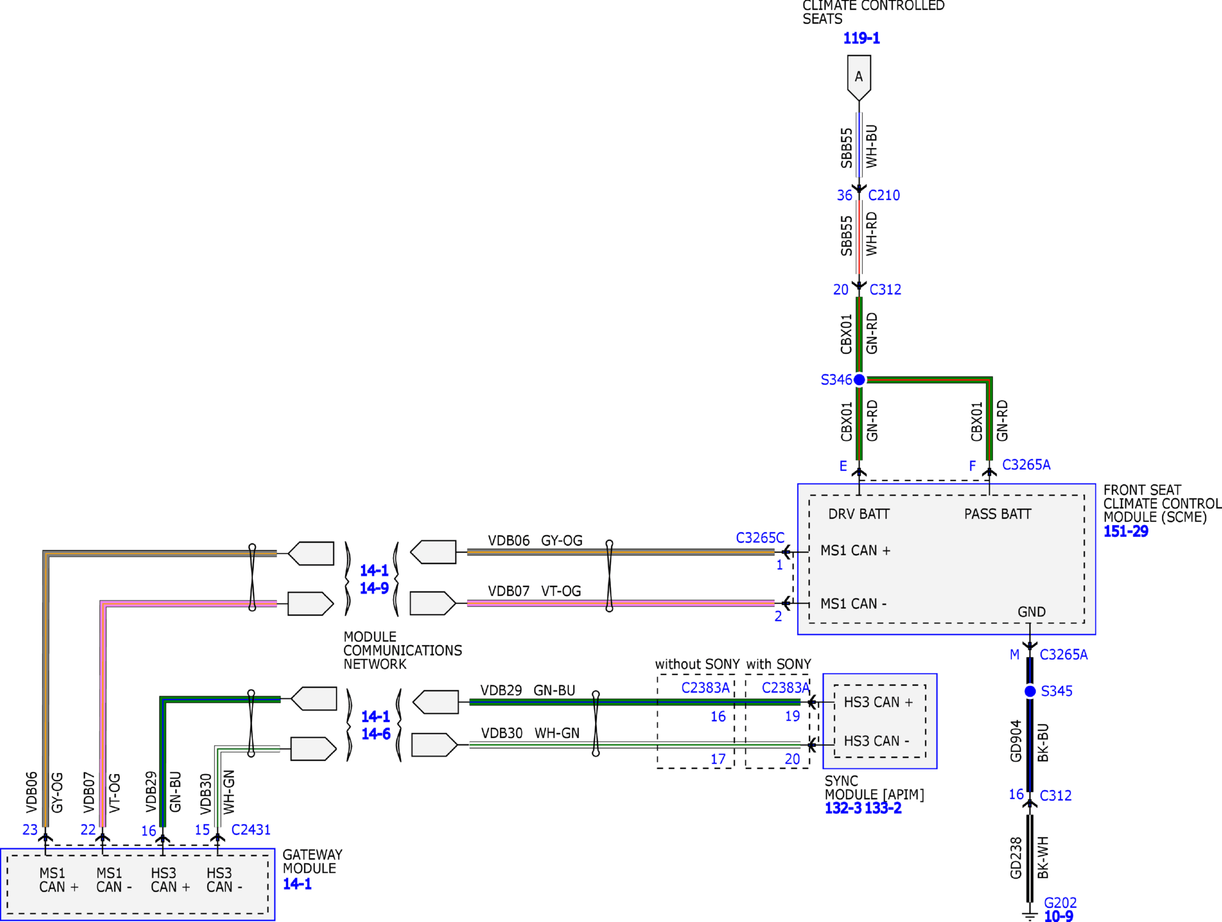The width and height of the screenshot is (1222, 922).
Task: Click the right arrow connector on VDB07 gateway wire
Action: [x=310, y=604]
